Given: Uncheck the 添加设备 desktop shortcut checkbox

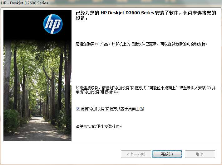Looking at the screenshot, I should (x=78, y=109).
